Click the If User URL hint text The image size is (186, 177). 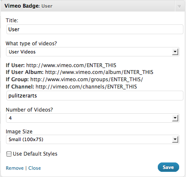61,65
